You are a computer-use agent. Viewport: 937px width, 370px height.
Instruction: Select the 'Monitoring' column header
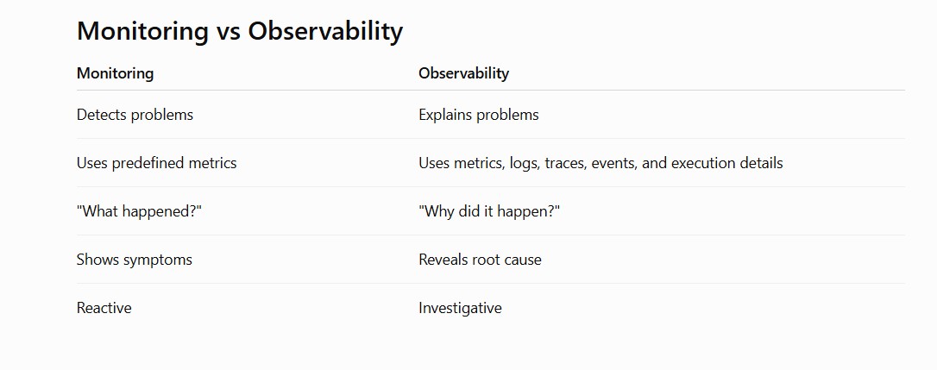coord(116,73)
